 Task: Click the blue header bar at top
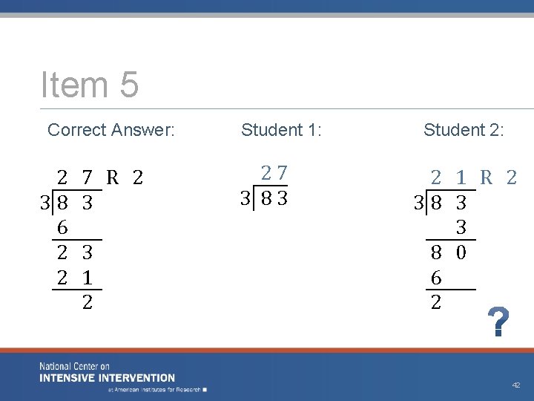coord(267,6)
